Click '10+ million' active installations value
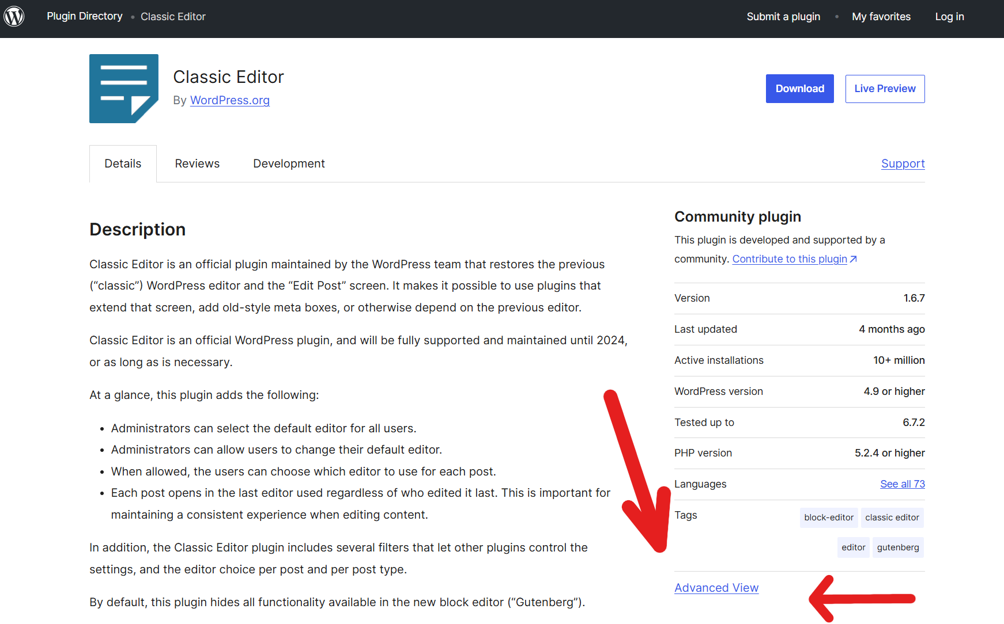1004x624 pixels. coord(899,360)
